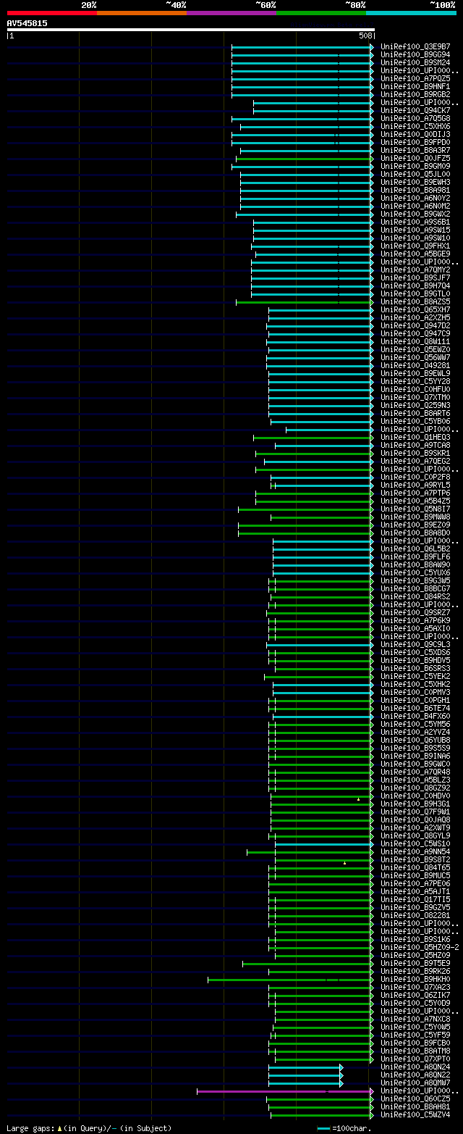Click the short cyan bar of A8QN24

[305, 1067]
